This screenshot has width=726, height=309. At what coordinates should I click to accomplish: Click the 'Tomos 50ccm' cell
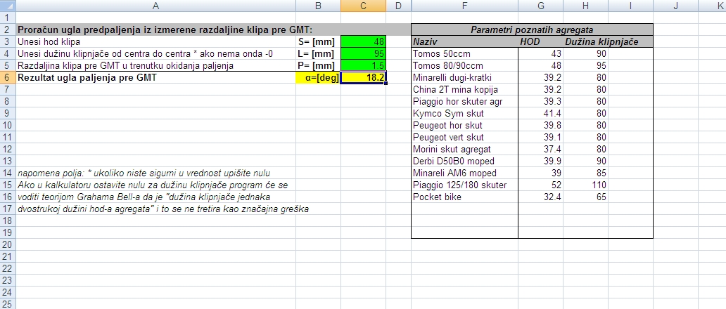[464, 53]
